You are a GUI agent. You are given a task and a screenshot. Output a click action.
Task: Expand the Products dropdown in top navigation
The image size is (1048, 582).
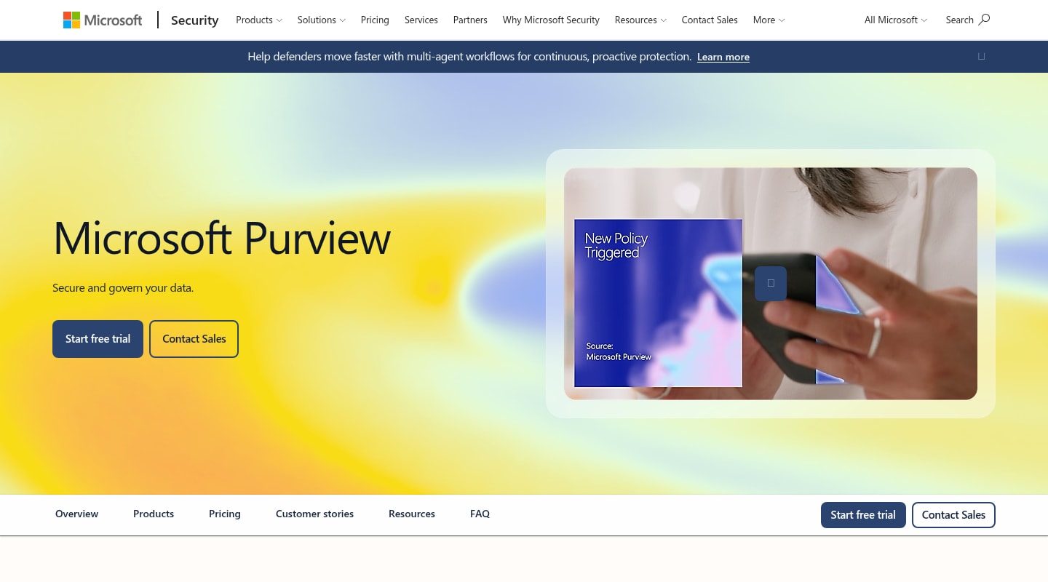click(259, 20)
